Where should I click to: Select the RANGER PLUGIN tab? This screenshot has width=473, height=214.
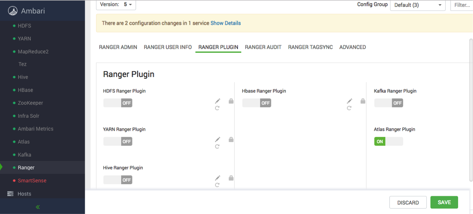tap(218, 47)
